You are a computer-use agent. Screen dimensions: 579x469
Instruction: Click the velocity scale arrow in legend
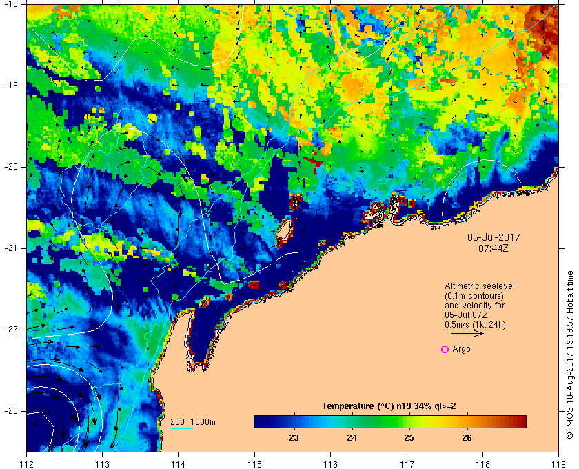pyautogui.click(x=467, y=333)
